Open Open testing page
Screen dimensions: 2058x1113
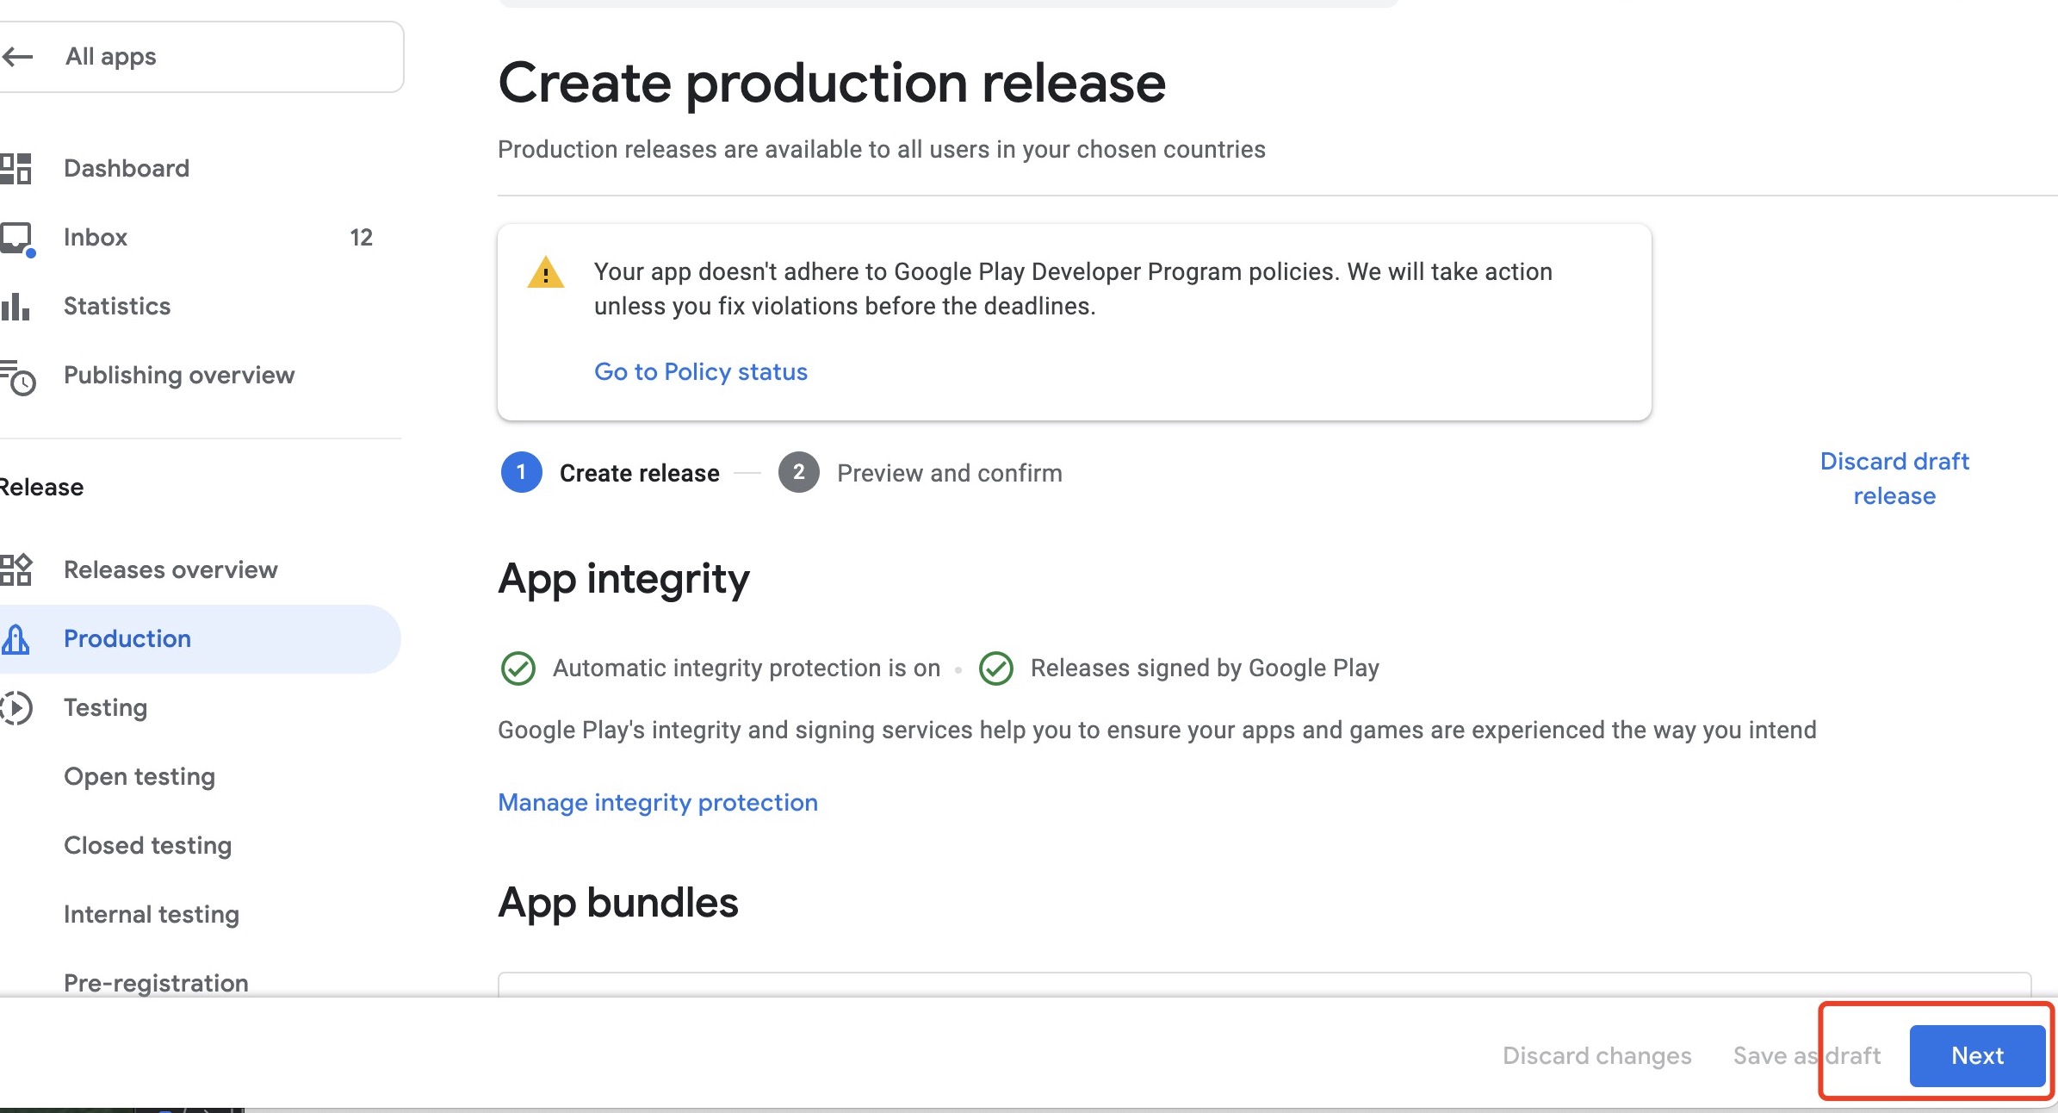coord(139,776)
